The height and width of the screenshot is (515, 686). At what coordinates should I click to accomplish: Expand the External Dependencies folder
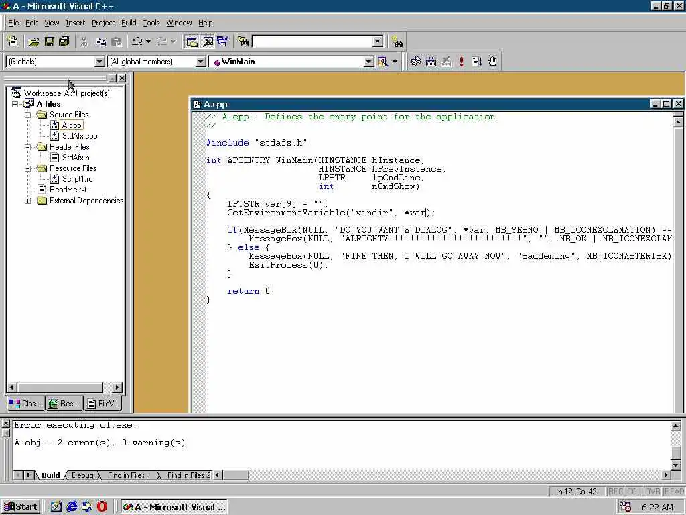27,201
